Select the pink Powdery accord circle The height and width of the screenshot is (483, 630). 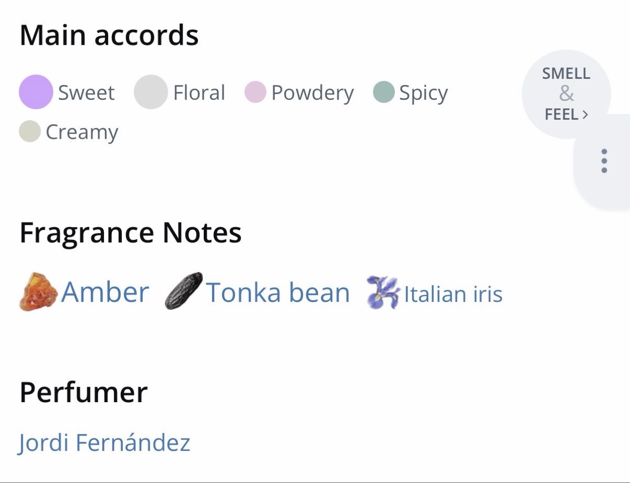click(x=255, y=92)
